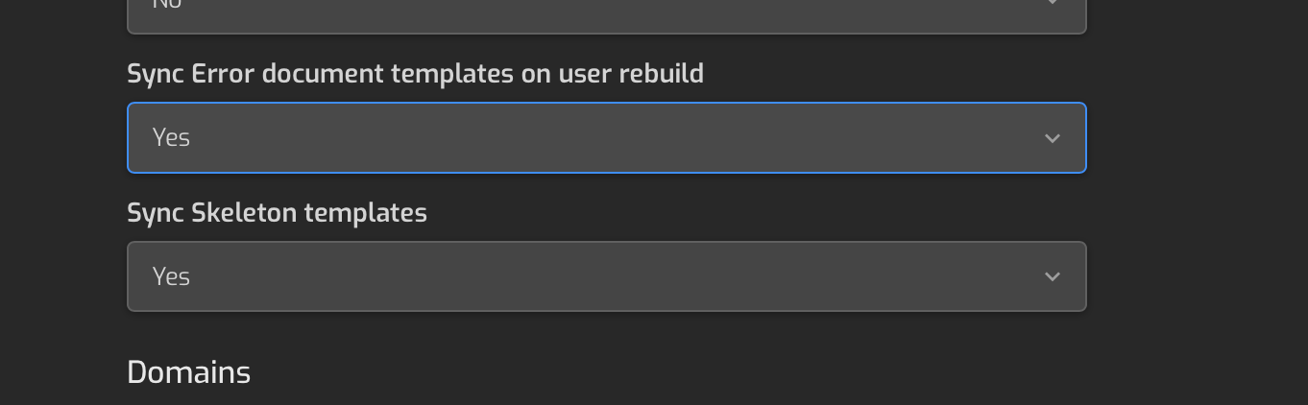The height and width of the screenshot is (405, 1308).
Task: Focus the blue-outlined Sync Error templates field
Action: click(x=606, y=138)
